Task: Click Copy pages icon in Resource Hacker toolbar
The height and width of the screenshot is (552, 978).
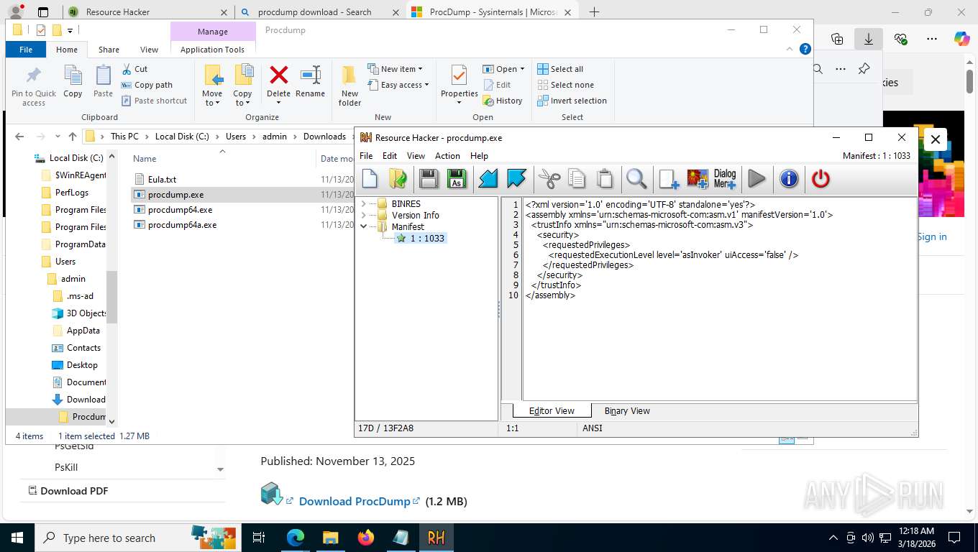Action: click(577, 179)
